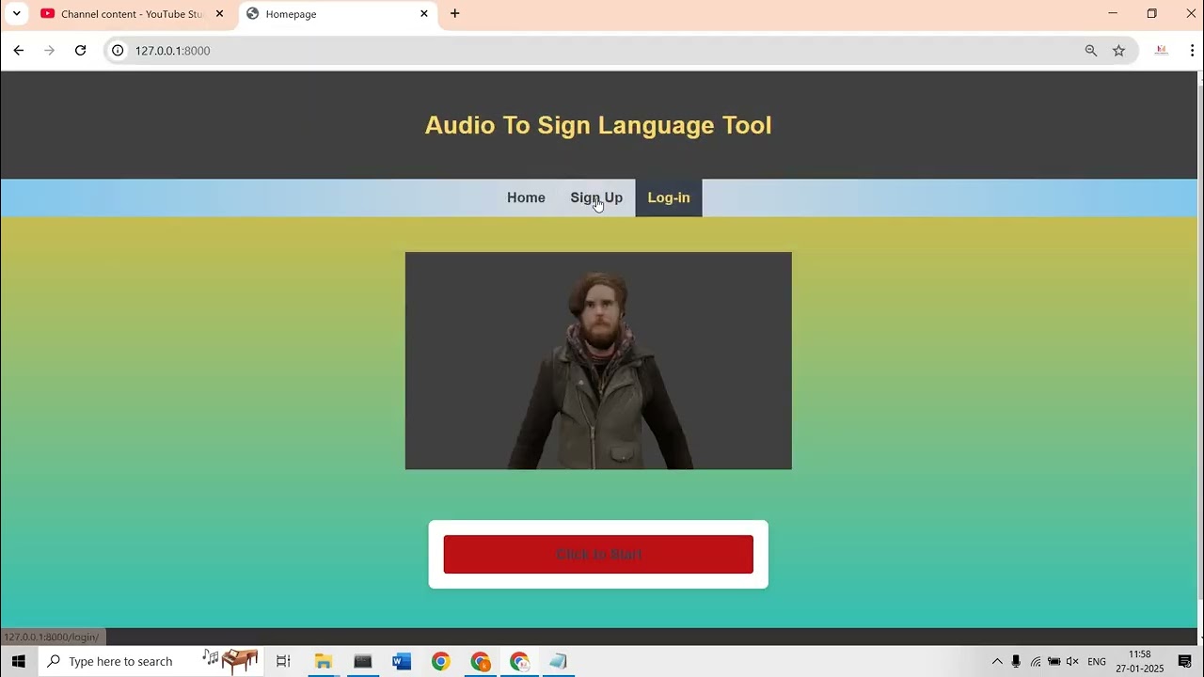Click the red Click to Start button

598,554
